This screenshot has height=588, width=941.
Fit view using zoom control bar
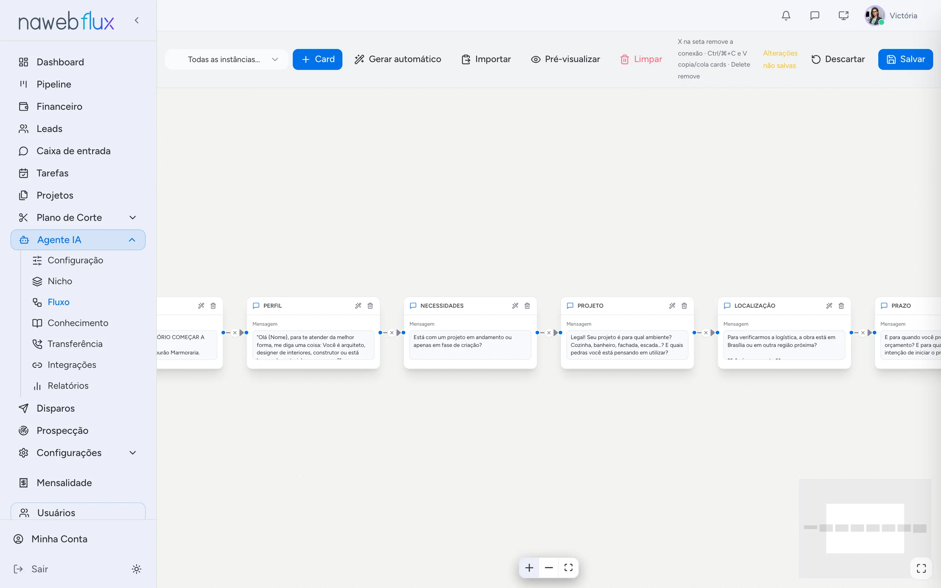(x=569, y=568)
